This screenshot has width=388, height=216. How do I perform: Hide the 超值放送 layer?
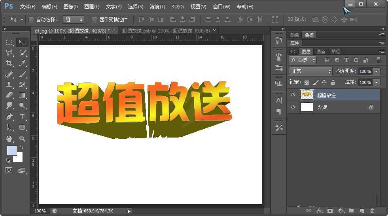coord(293,95)
